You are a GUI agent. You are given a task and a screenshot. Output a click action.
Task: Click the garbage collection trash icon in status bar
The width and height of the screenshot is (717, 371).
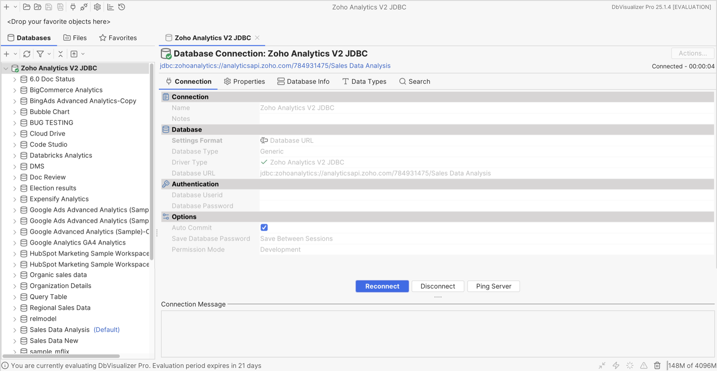coord(657,366)
